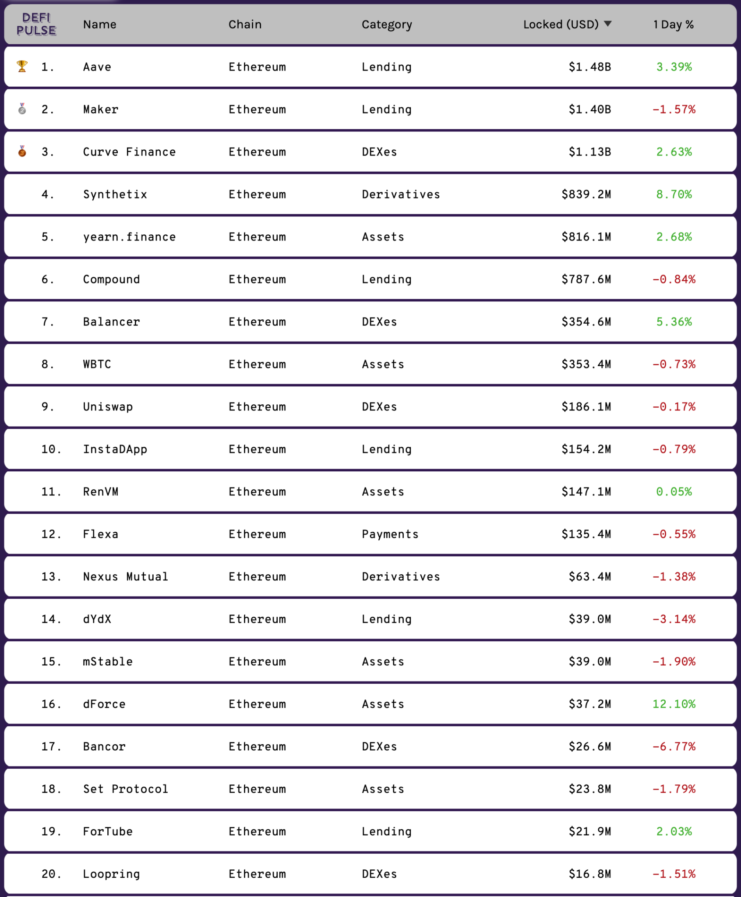Click the Nexus Mutual entry

[x=126, y=576]
